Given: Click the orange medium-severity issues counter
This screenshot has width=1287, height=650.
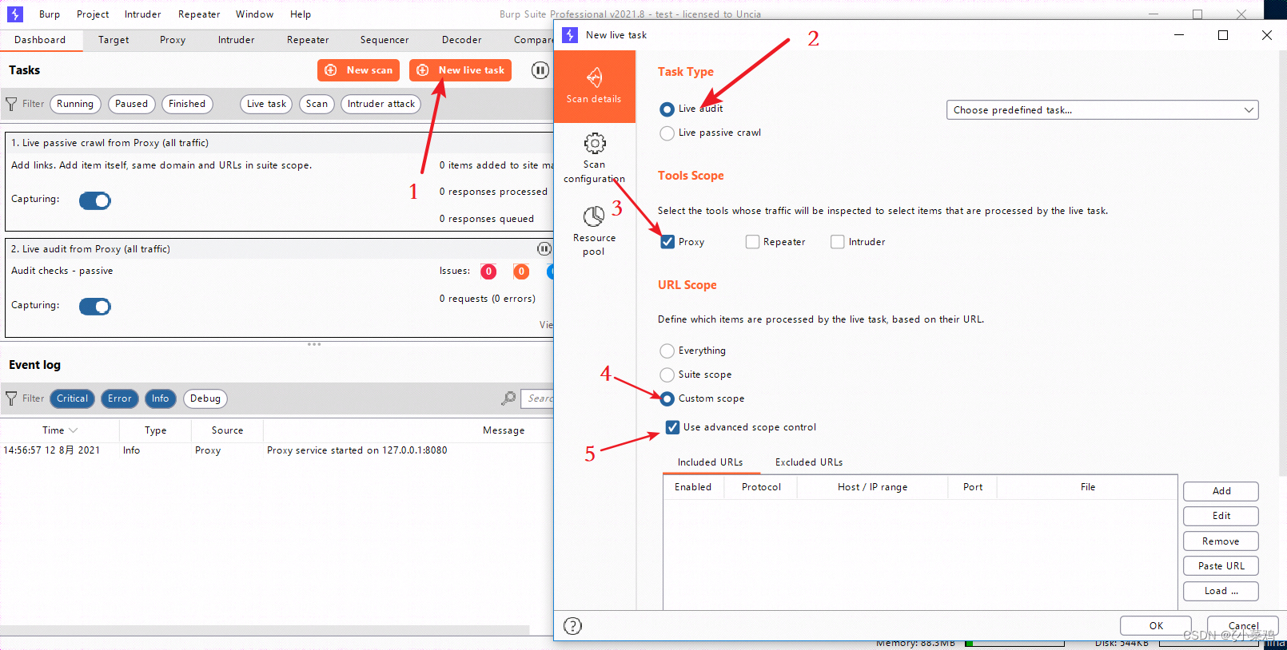Looking at the screenshot, I should [521, 271].
